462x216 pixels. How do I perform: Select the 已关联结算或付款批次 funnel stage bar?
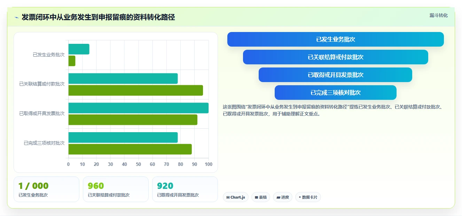335,57
